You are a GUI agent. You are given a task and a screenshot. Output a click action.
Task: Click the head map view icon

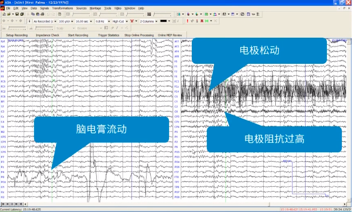(x=188, y=14)
